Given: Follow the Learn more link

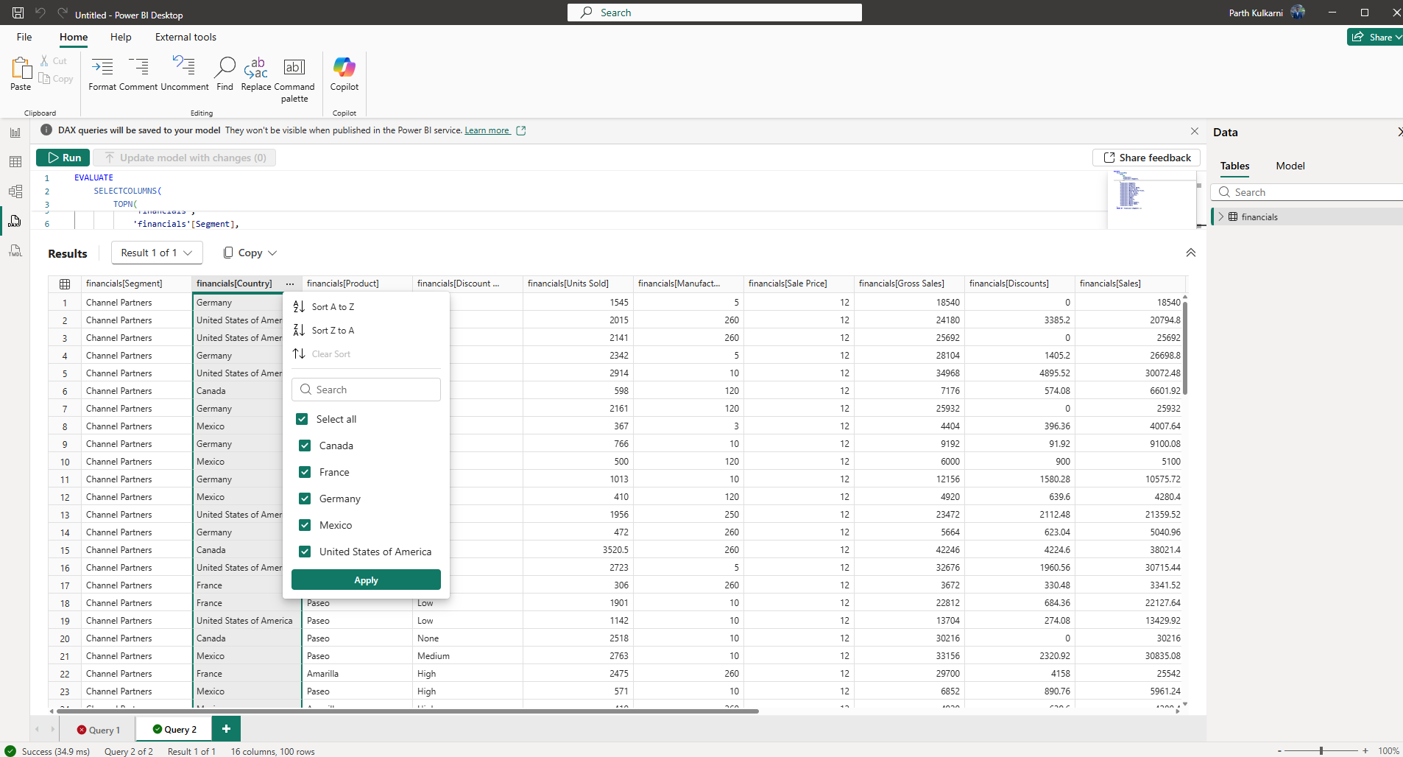Looking at the screenshot, I should click(x=487, y=130).
